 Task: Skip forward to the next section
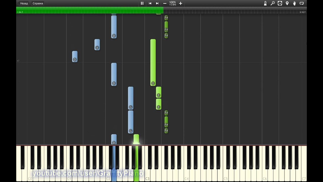pos(157,3)
